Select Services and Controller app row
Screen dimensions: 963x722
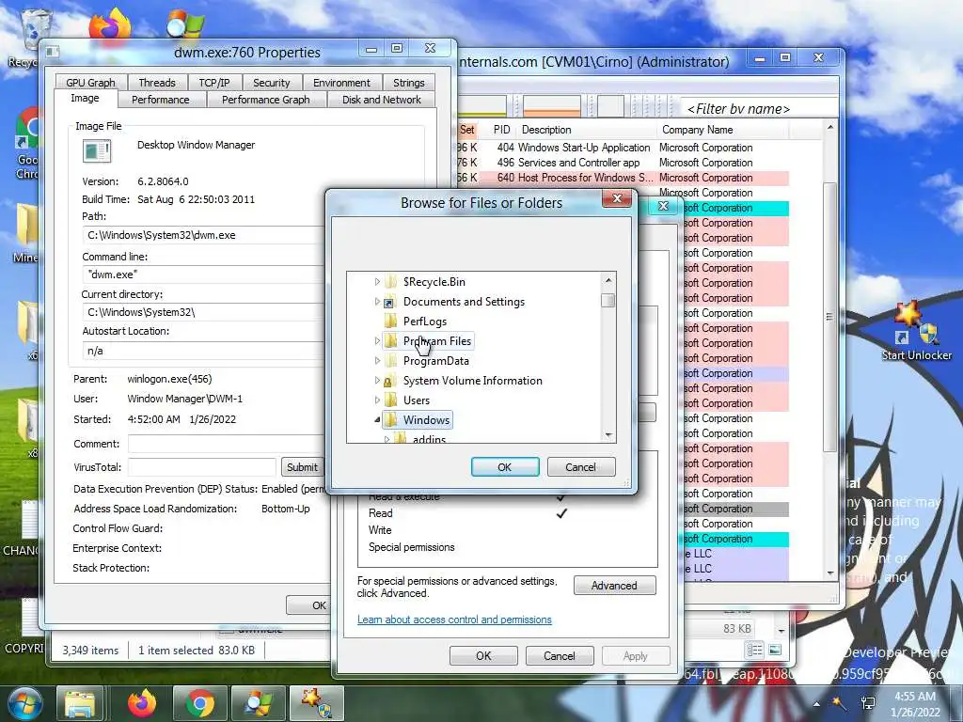point(622,163)
